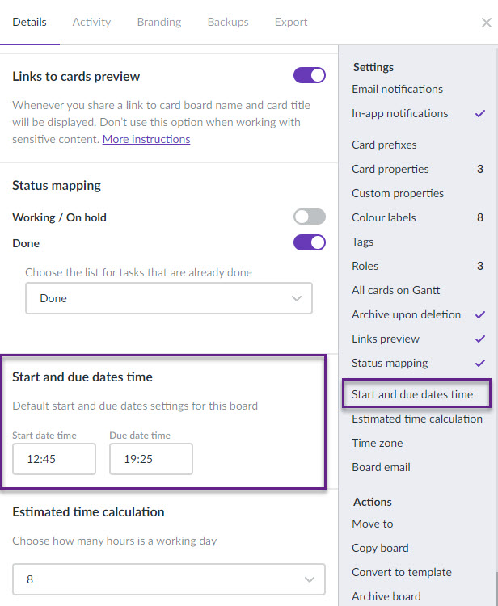The width and height of the screenshot is (498, 606).
Task: Click the chevron arrow in Done dropdown
Action: point(297,298)
